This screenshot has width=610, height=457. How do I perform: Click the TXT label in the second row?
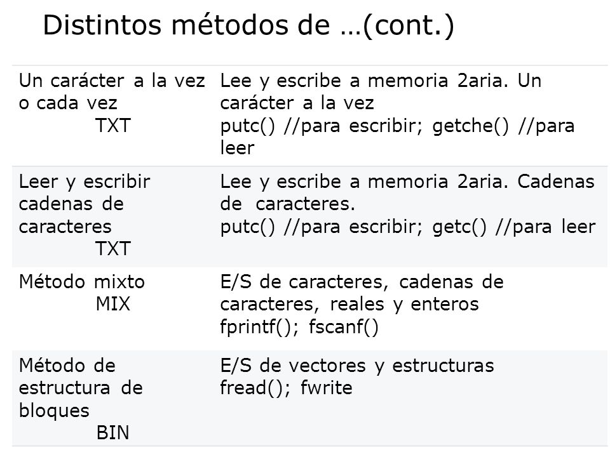tap(113, 248)
